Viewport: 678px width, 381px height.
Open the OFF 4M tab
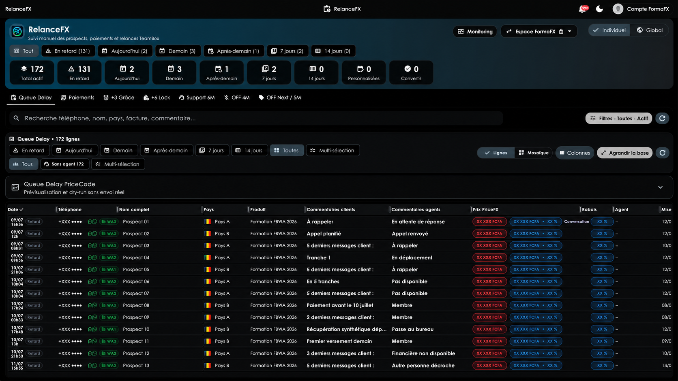tap(237, 98)
